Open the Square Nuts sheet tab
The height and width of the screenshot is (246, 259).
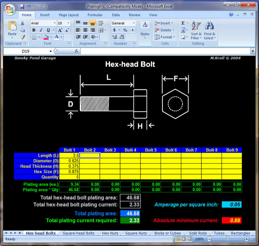(137, 233)
